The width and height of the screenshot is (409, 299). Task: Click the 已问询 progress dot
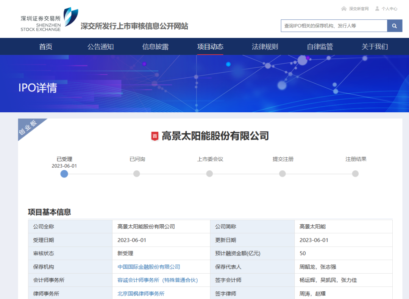click(x=137, y=174)
